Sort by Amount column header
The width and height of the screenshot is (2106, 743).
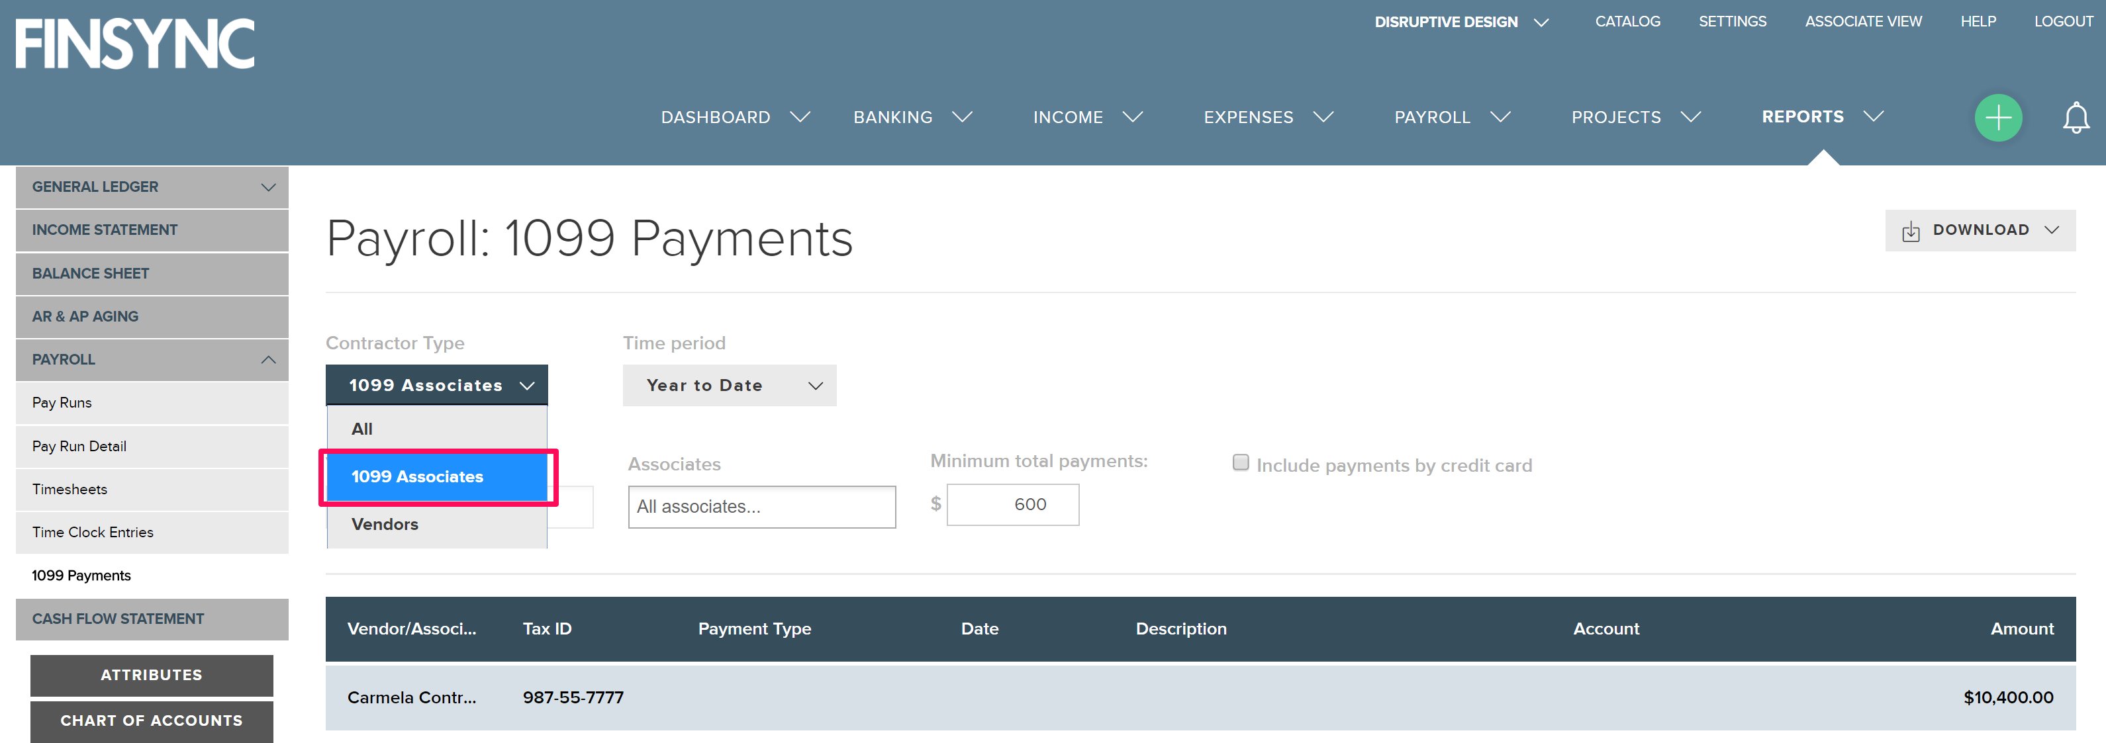click(2022, 629)
